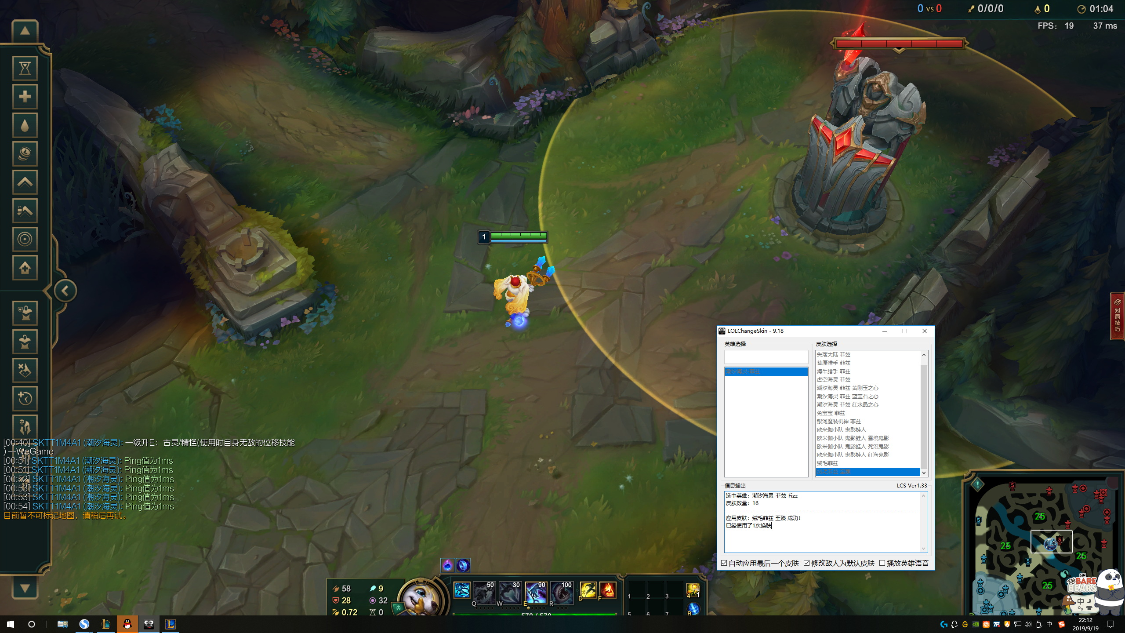
Task: Select skin 潮汐海灵 菲兹 黄刚玉之心
Action: (867, 388)
